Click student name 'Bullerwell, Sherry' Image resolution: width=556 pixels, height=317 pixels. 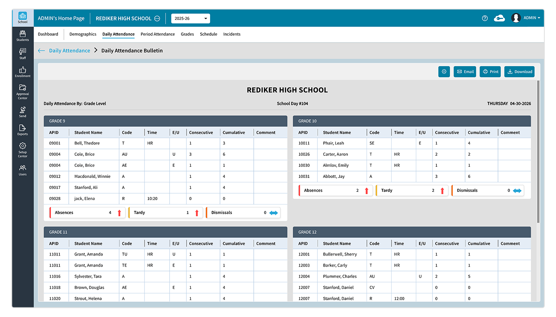coord(340,254)
